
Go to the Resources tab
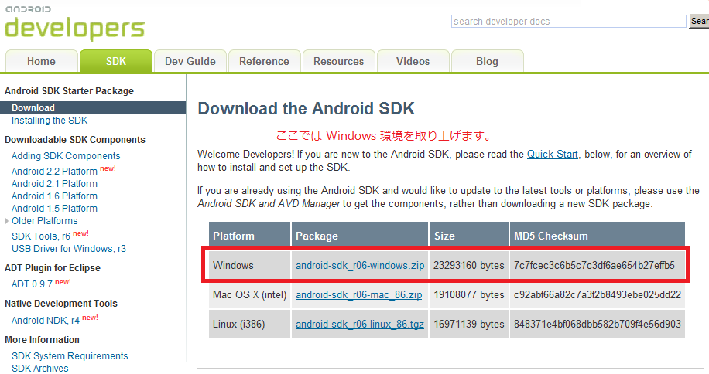[x=339, y=61]
